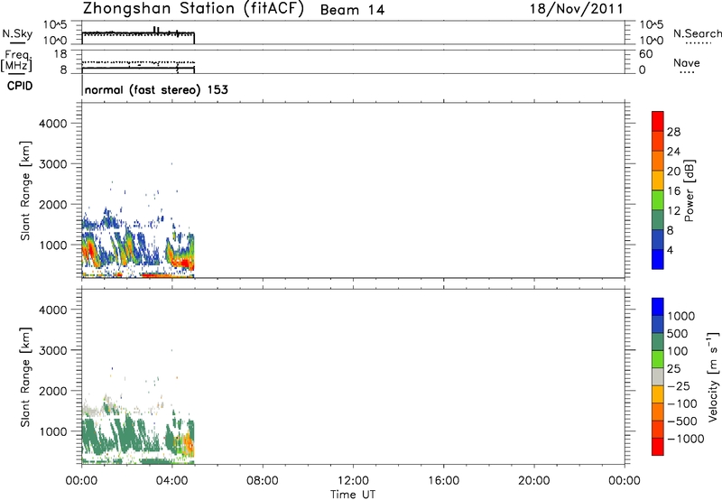Click the 'CPID' label
This screenshot has height=500, width=722.
[x=20, y=86]
